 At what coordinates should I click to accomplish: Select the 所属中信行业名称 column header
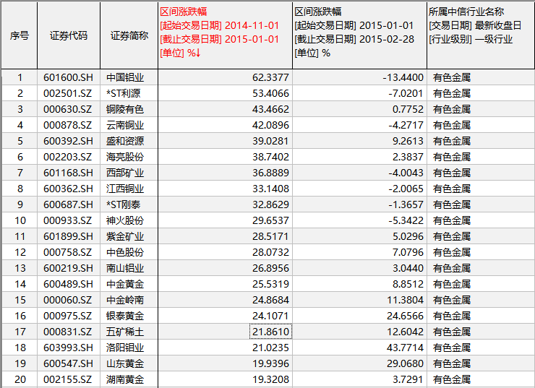pos(481,35)
